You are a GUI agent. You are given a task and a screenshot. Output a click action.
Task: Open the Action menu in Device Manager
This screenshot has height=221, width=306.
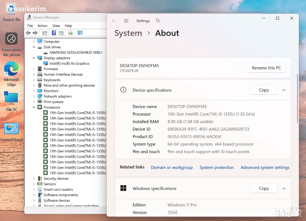point(42,26)
